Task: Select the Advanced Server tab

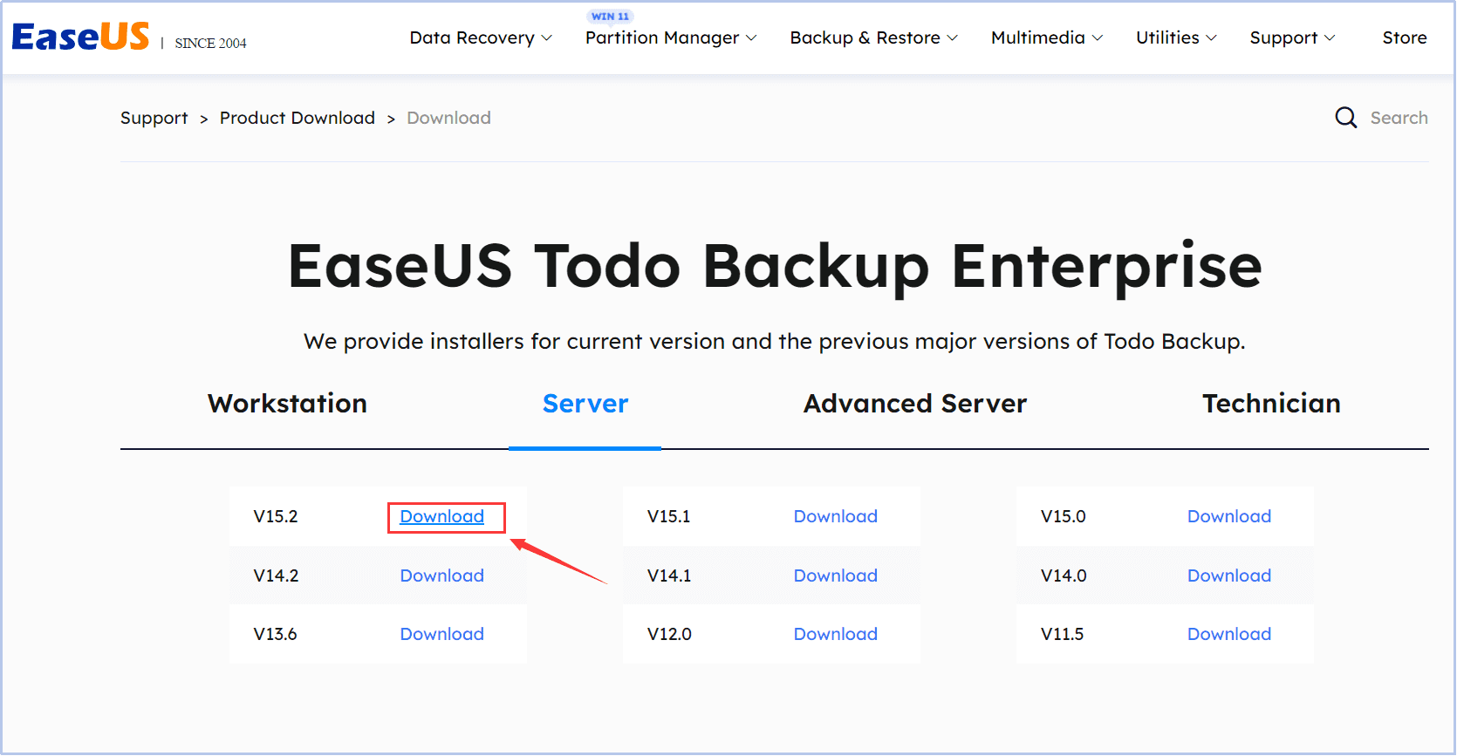Action: tap(914, 404)
